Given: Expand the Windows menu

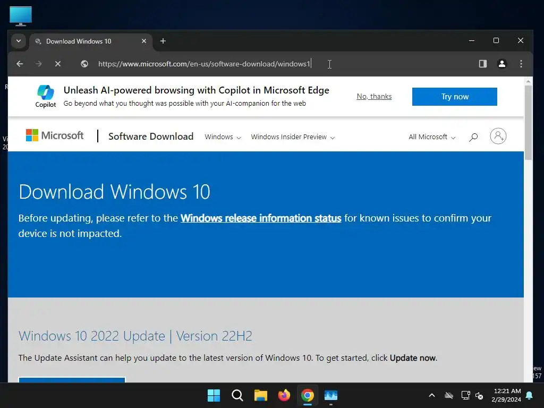Looking at the screenshot, I should tap(223, 137).
